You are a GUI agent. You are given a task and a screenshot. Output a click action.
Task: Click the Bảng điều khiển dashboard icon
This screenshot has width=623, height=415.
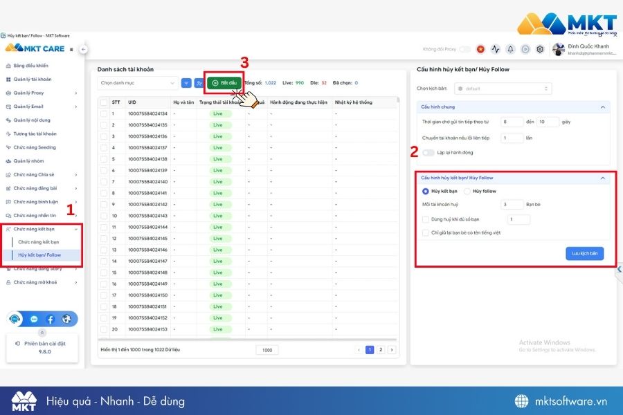8,66
